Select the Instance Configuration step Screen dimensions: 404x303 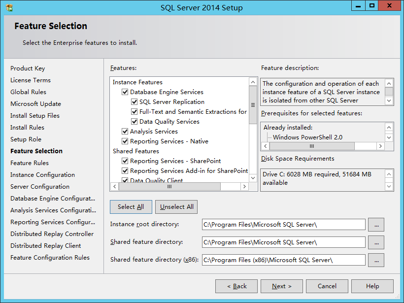(x=42, y=175)
